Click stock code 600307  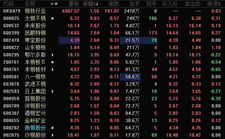(x=11, y=113)
